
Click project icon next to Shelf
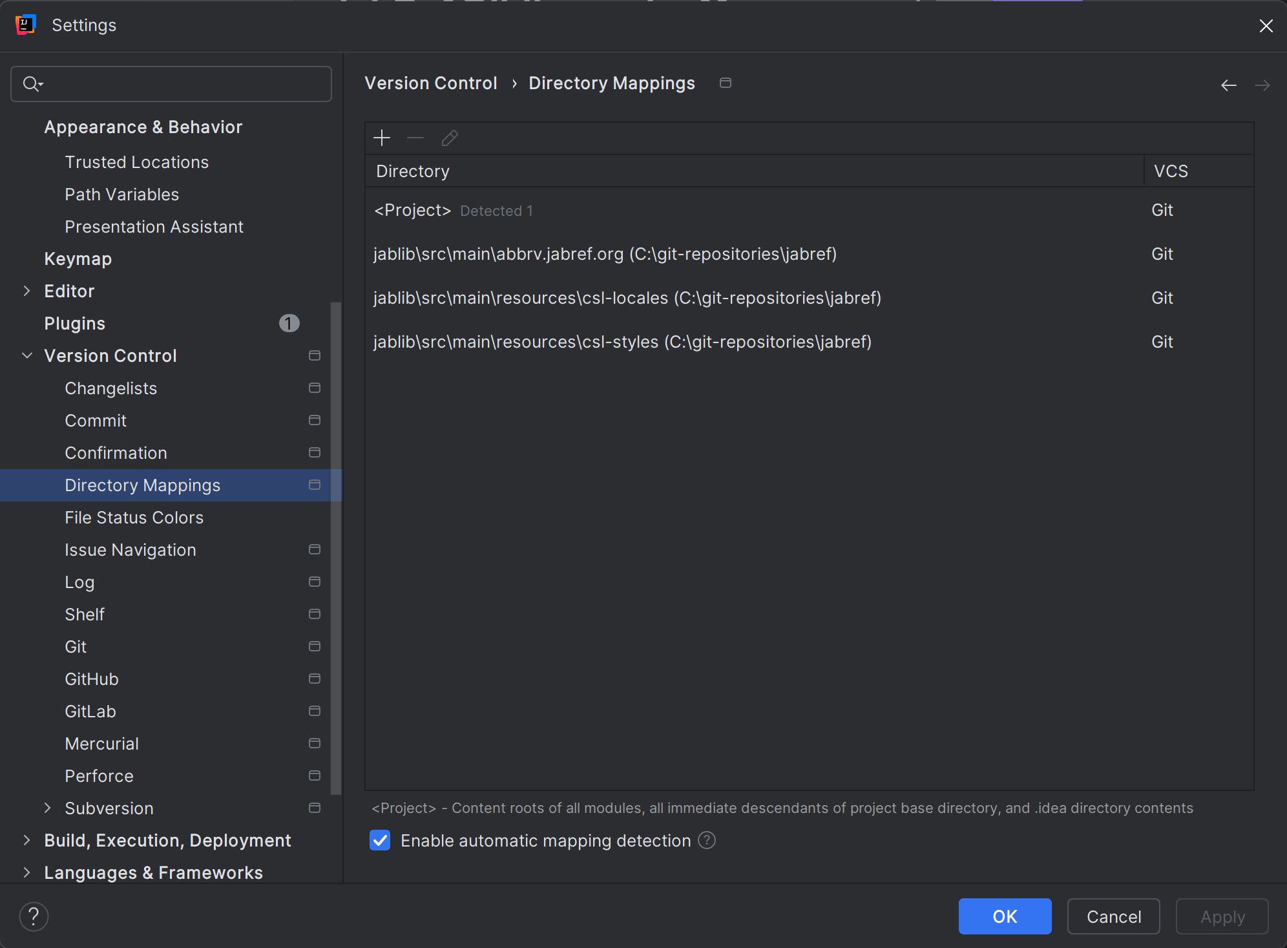(315, 614)
